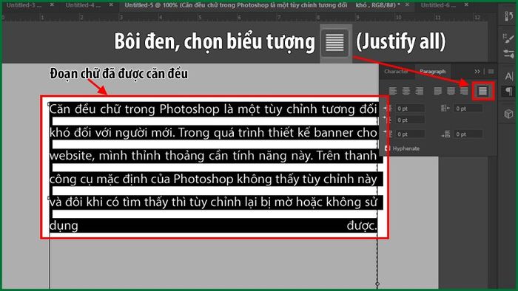Click the line starting "và đôi khi có tìm thấy"
This screenshot has height=291, width=518.
coord(213,202)
